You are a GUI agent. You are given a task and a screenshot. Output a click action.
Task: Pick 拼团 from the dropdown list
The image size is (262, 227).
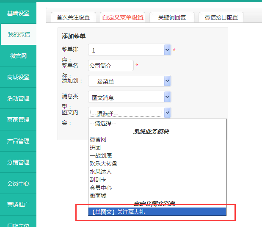95,147
